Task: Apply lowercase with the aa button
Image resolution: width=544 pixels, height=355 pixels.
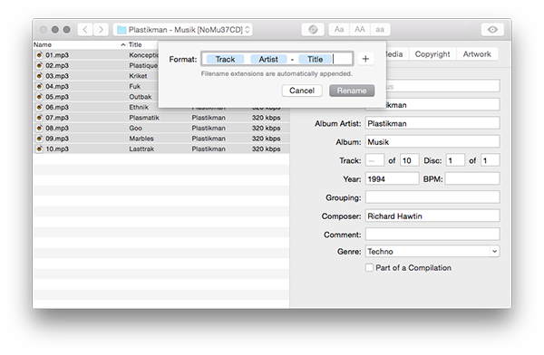Action: point(380,30)
